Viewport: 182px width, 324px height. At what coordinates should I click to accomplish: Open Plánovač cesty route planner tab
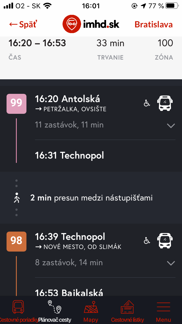point(55,311)
